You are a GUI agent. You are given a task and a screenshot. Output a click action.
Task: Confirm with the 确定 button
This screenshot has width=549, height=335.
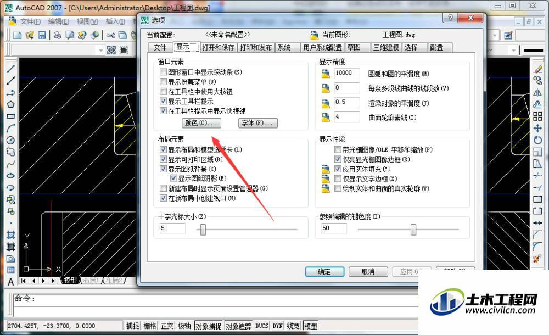click(324, 272)
